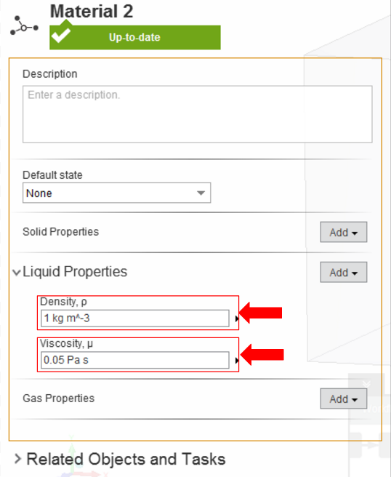Screen dimensions: 391x477
Task: Click the white checkmark in status banner
Action: click(61, 35)
